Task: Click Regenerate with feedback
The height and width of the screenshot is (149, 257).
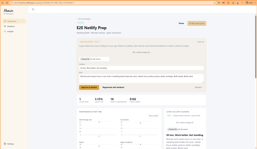Action: [113, 87]
